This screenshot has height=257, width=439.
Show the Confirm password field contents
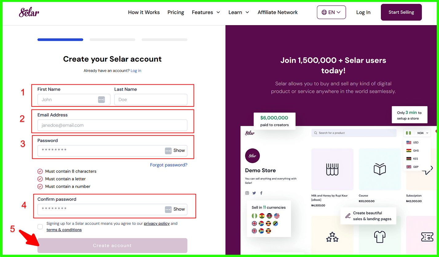coord(179,209)
